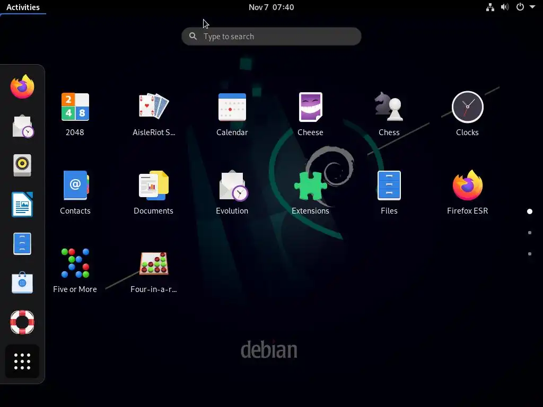Open Evolution mail from the dock
Viewport: 543px width, 407px height.
(x=22, y=126)
